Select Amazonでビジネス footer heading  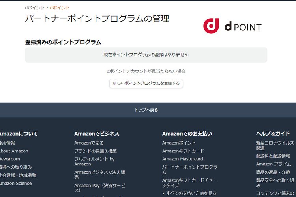tap(97, 134)
